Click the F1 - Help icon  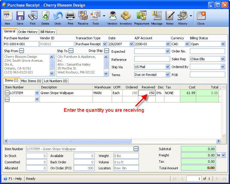click(5, 179)
